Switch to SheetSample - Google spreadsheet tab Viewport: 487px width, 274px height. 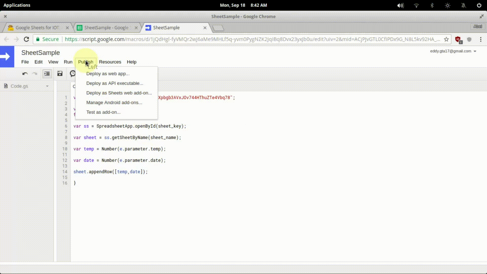(x=107, y=28)
